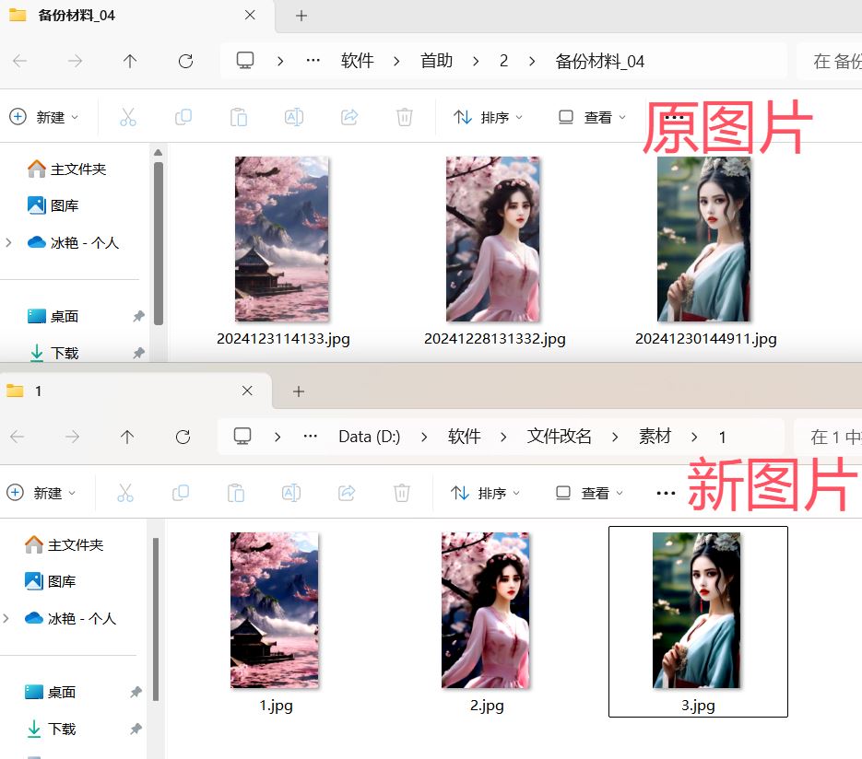Screen dimensions: 862x759
Task: Click This PC monitor icon in bottom address bar
Action: pyautogui.click(x=242, y=436)
